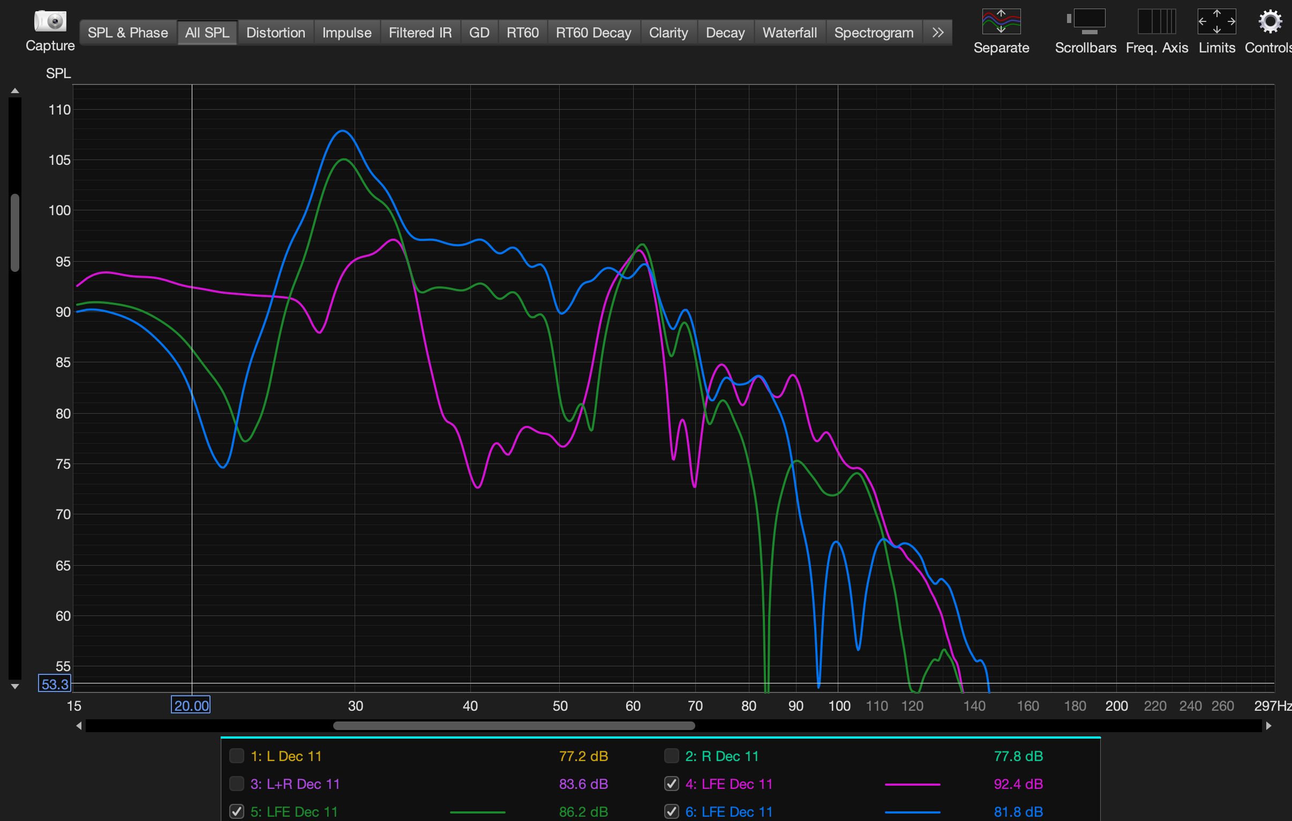Screen dimensions: 1292x821
Task: Click the horizontal scrollbar left arrow
Action: 79,726
